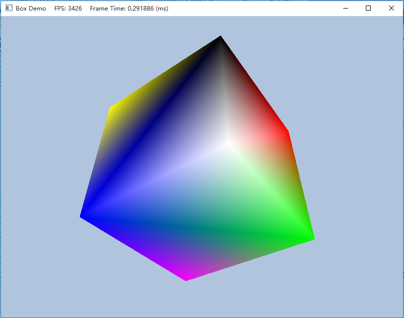Click the "Box Demo" title text
The height and width of the screenshot is (318, 404).
pos(31,9)
